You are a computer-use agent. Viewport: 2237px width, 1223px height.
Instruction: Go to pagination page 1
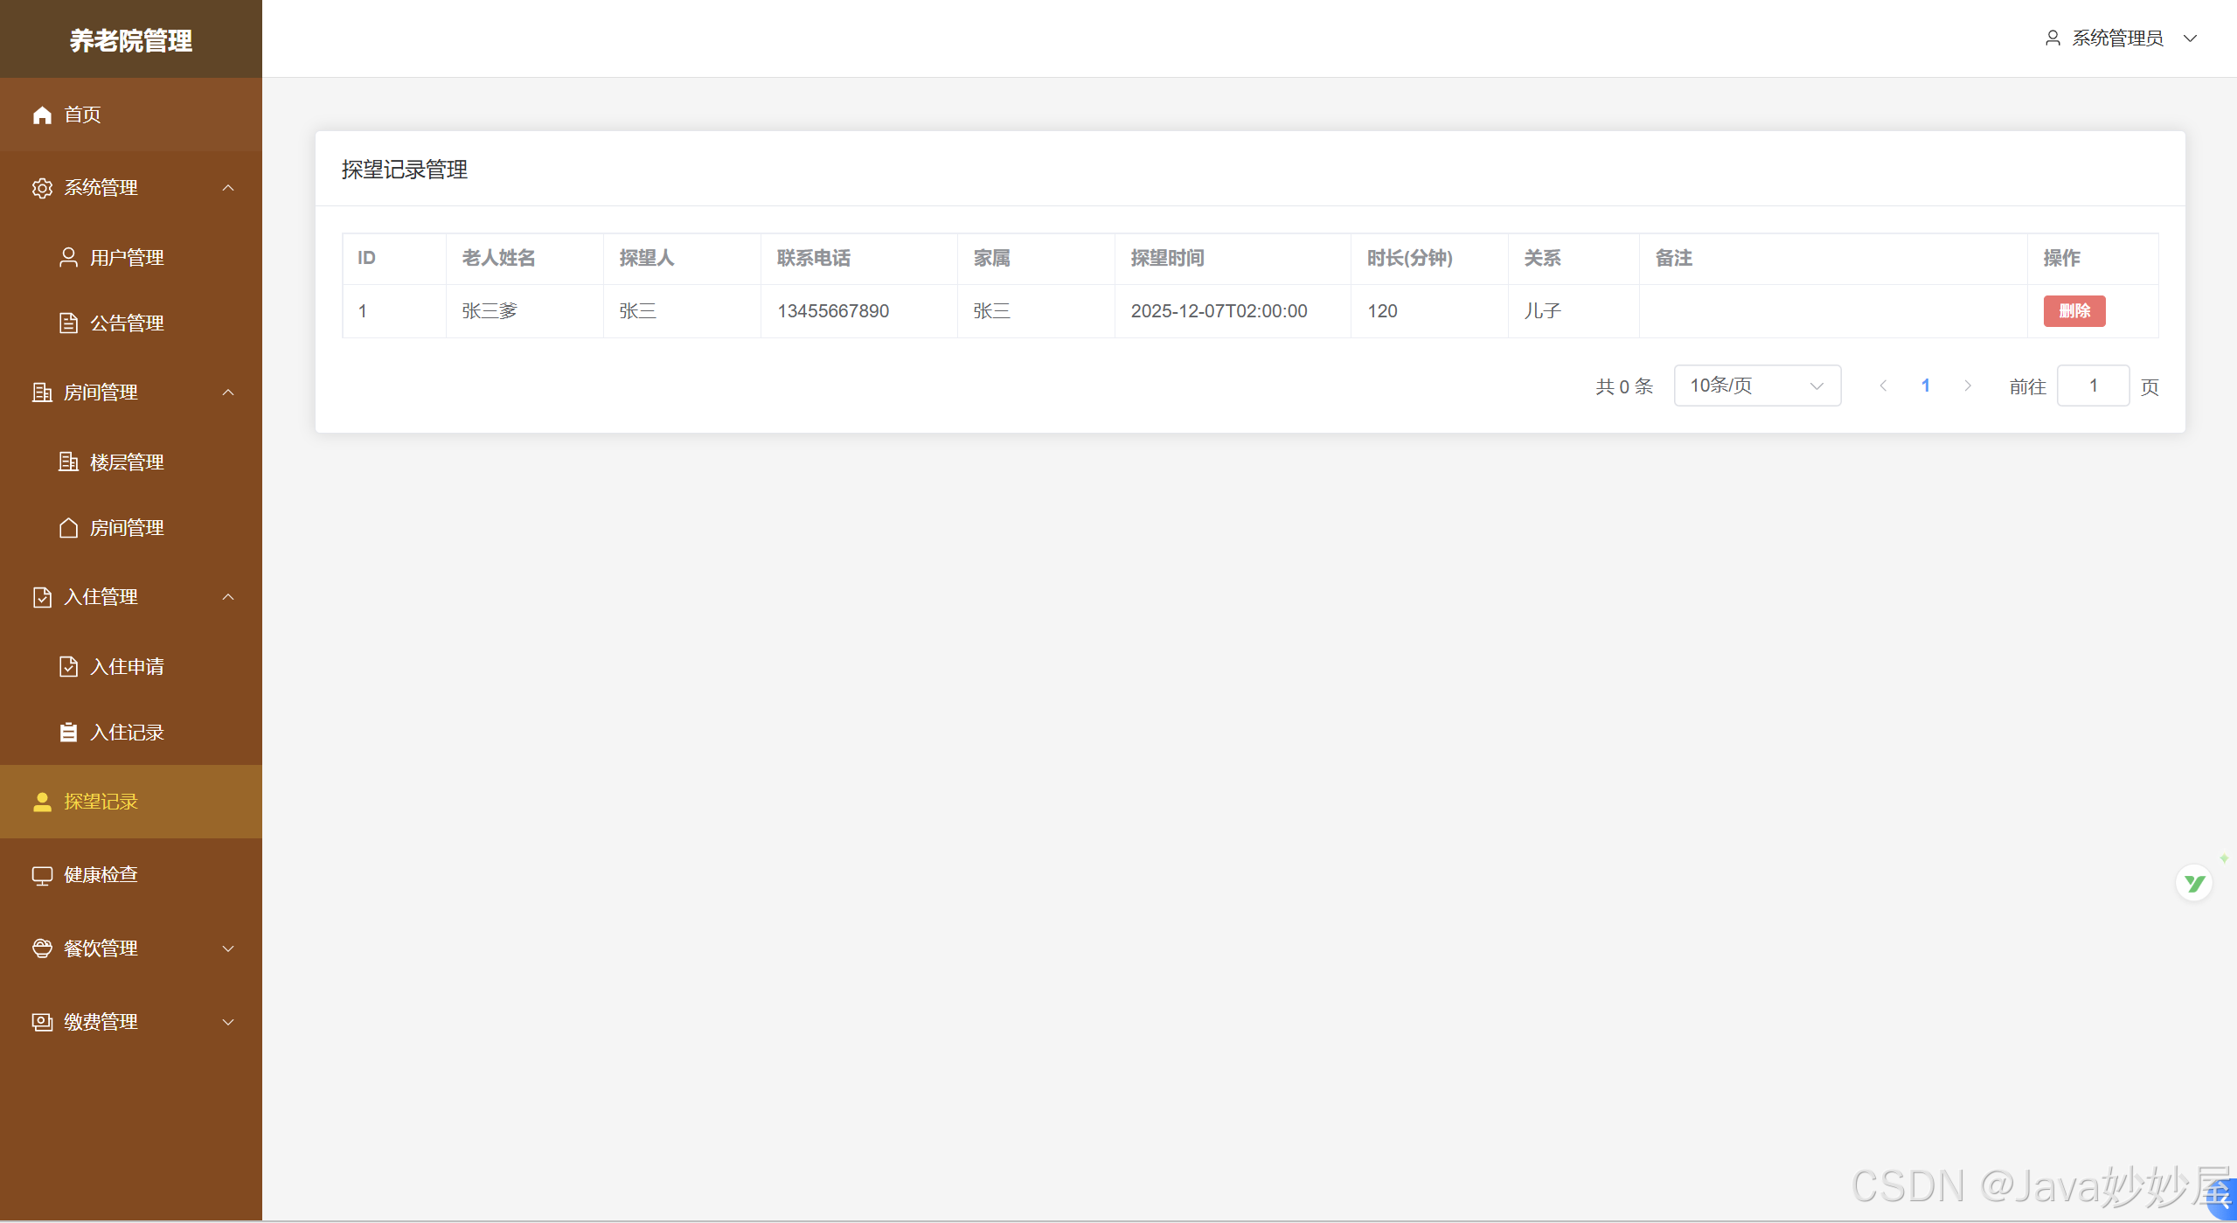tap(1925, 386)
